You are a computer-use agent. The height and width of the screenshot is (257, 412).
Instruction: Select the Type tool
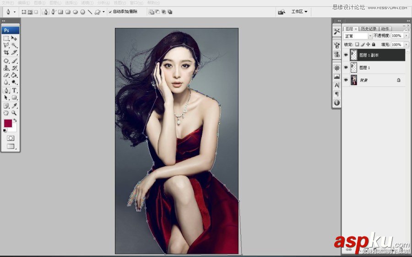[14, 91]
